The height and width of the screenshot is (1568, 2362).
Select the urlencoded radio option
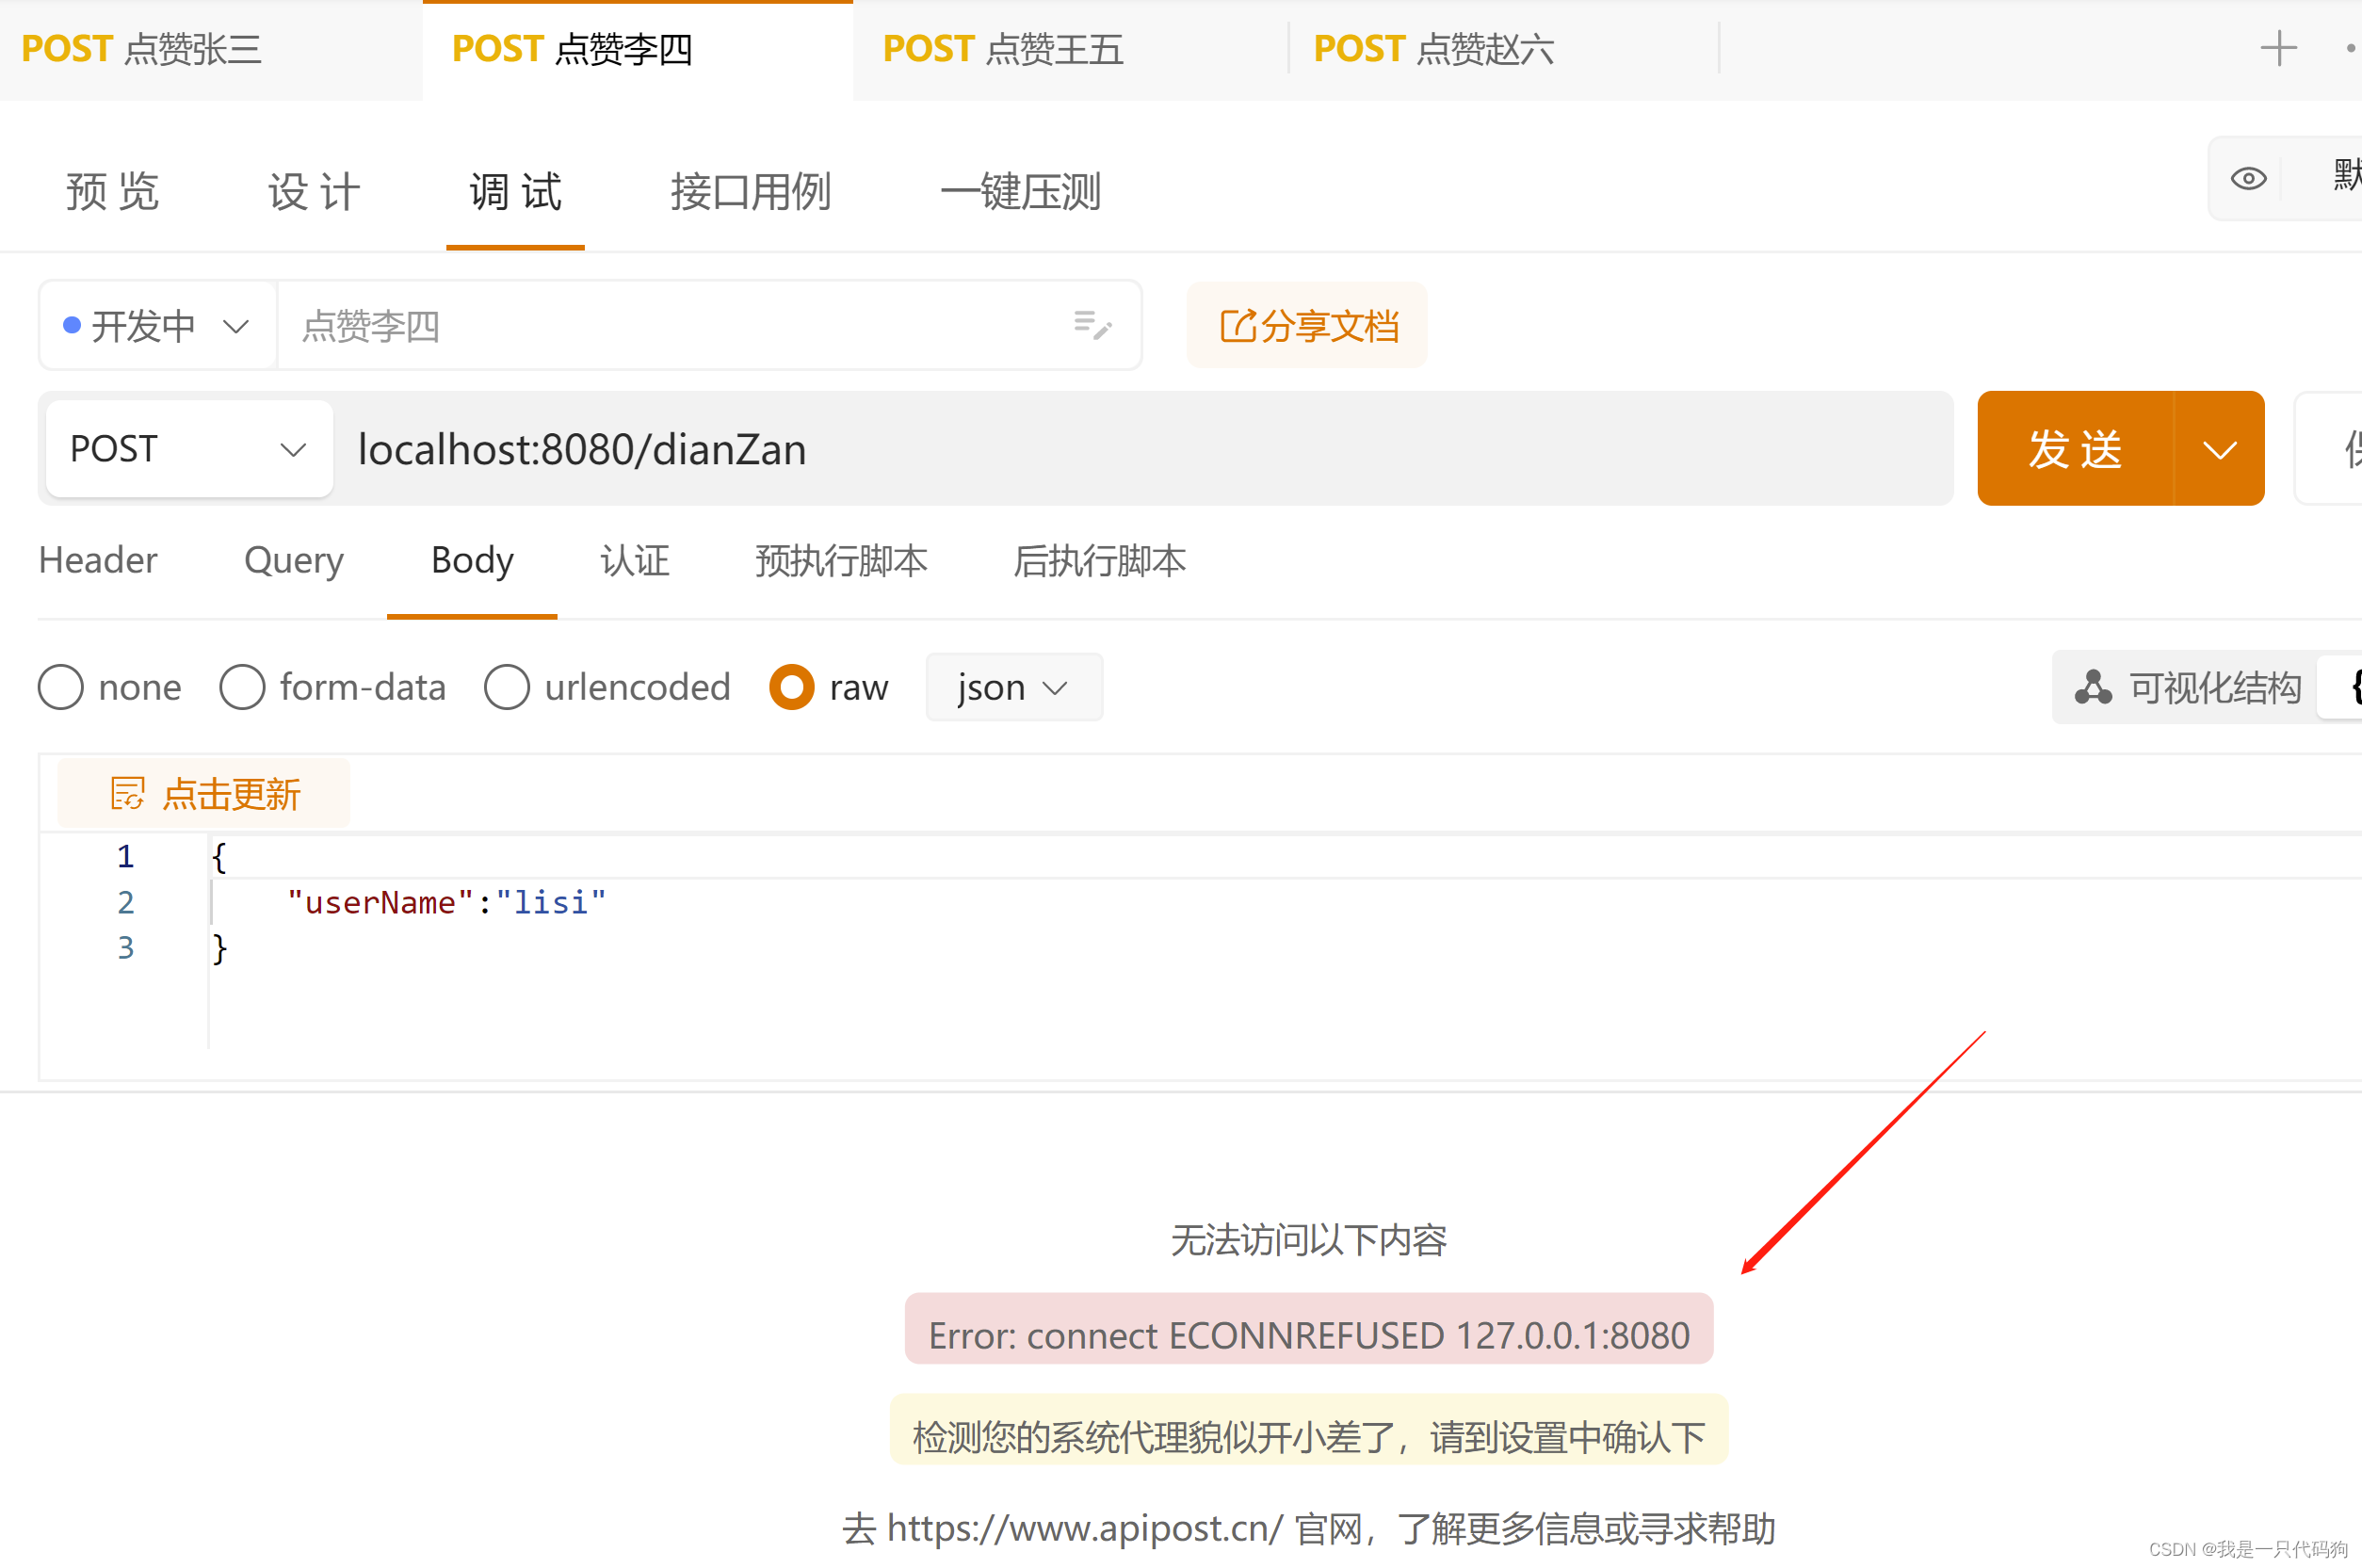point(507,688)
